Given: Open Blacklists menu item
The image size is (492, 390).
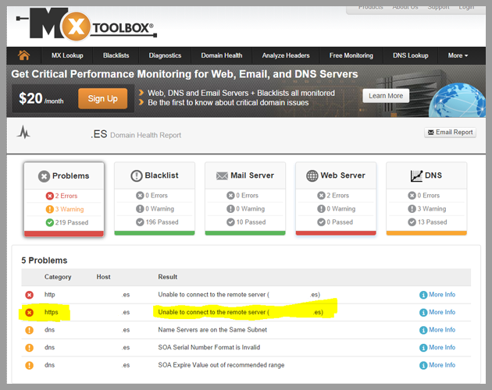Looking at the screenshot, I should pyautogui.click(x=116, y=55).
